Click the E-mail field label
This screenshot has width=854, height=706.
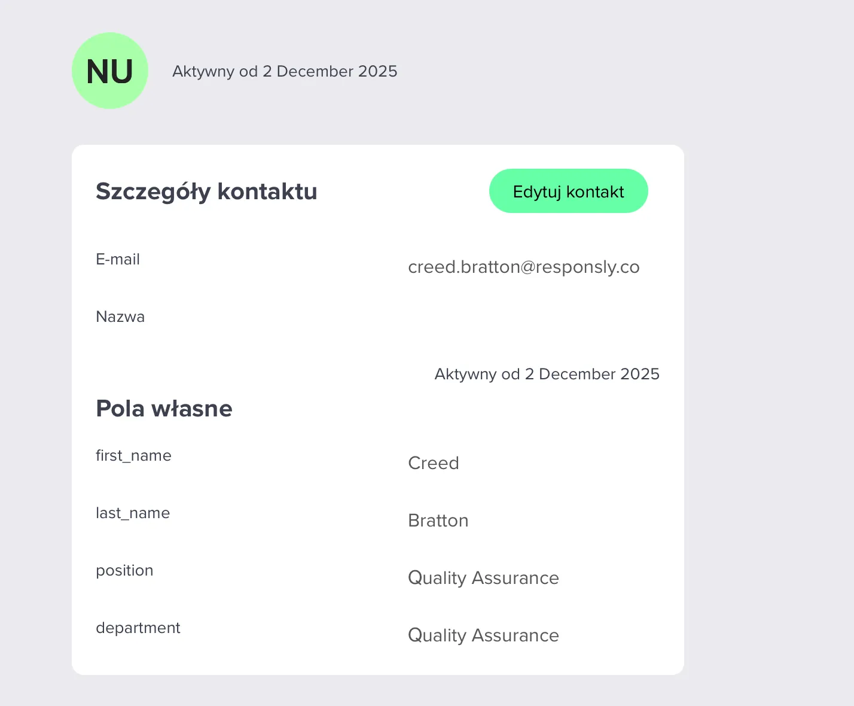(x=118, y=259)
